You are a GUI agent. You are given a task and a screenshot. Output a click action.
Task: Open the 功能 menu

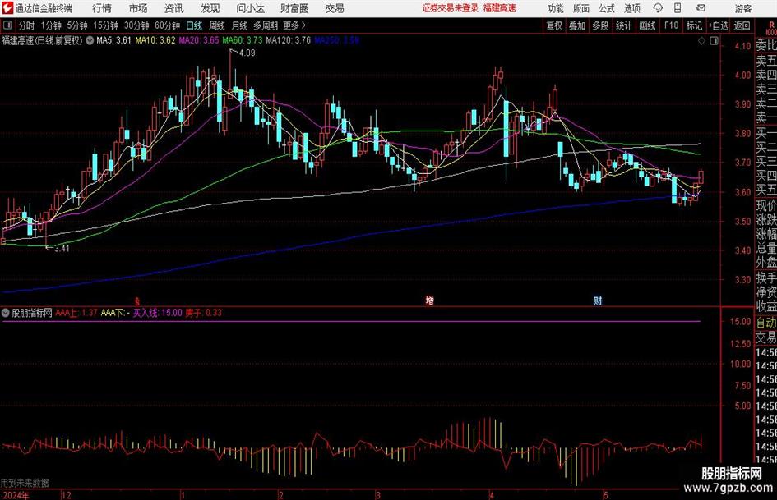click(556, 8)
